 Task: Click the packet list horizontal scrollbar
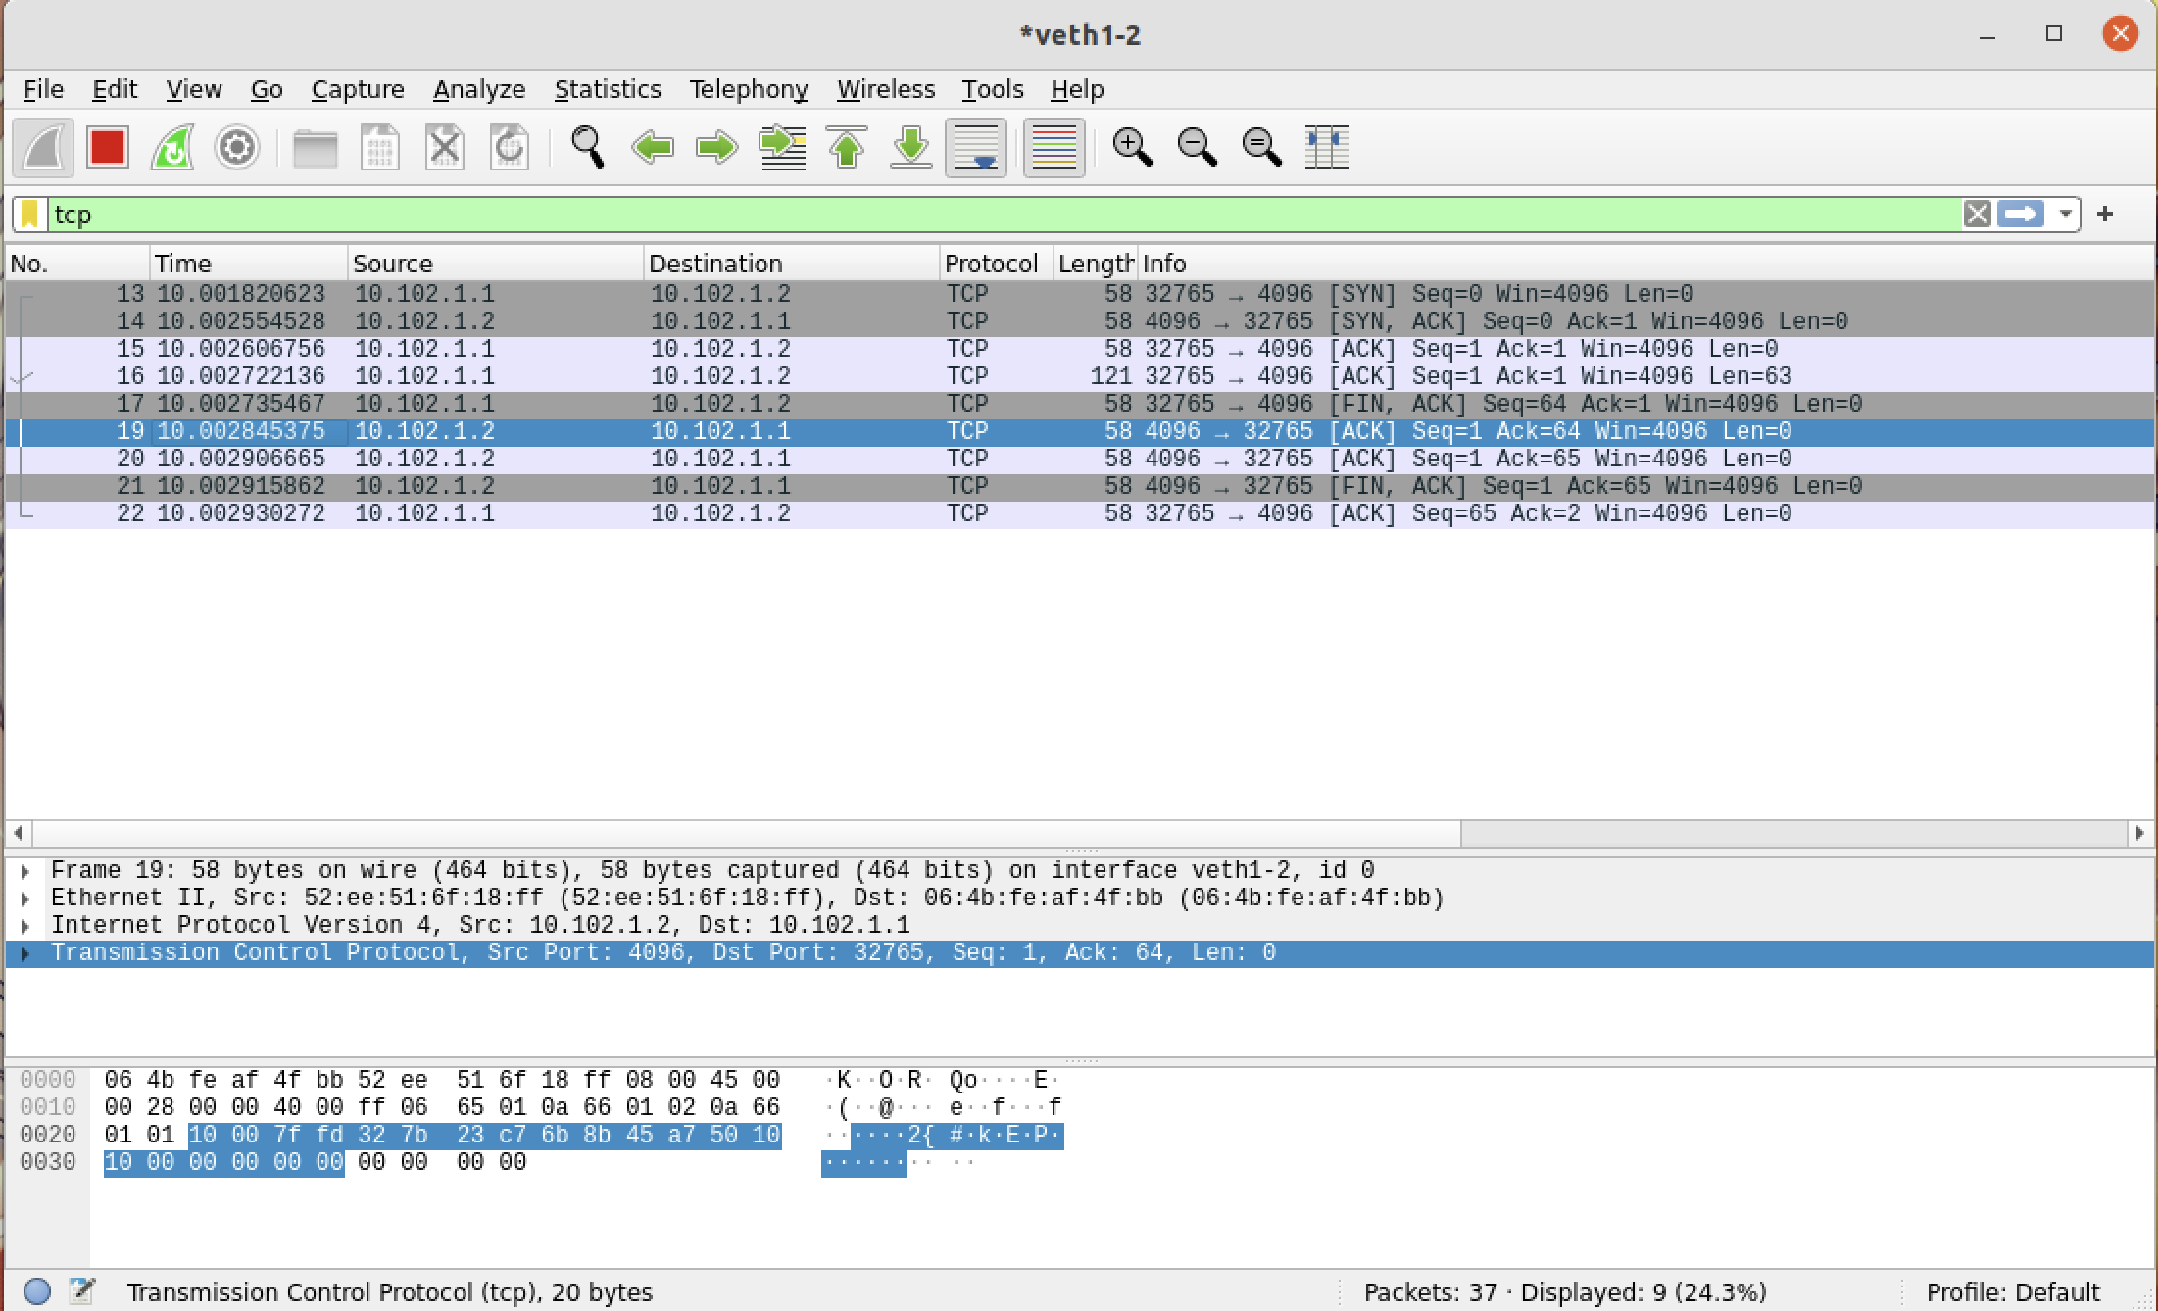click(747, 833)
